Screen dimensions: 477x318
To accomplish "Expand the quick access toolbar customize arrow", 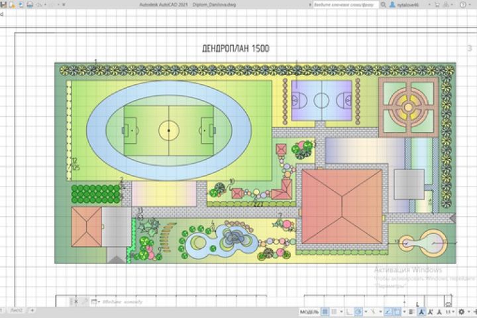I will point(62,5).
